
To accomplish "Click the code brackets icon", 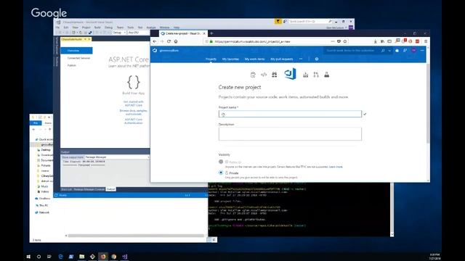I will [x=264, y=75].
